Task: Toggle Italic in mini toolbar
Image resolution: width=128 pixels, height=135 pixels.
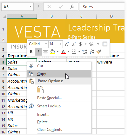Action: coord(38,52)
